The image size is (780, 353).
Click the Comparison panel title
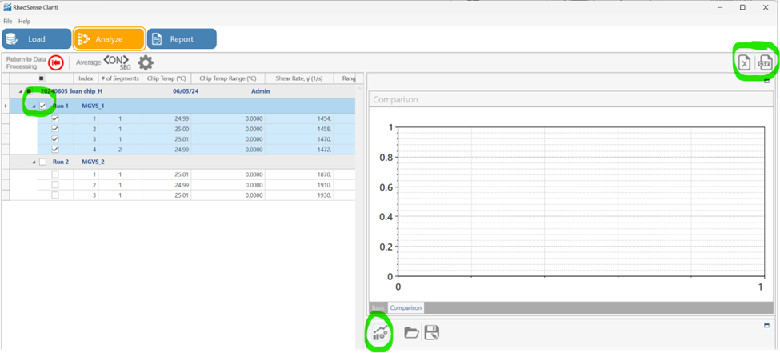point(395,99)
